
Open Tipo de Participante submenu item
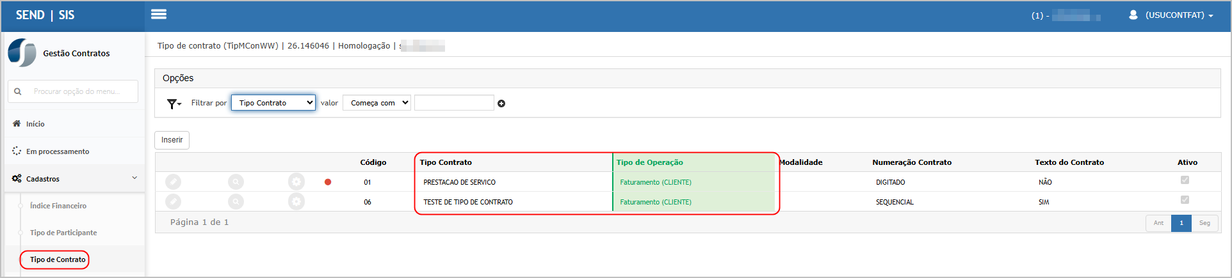tap(63, 233)
